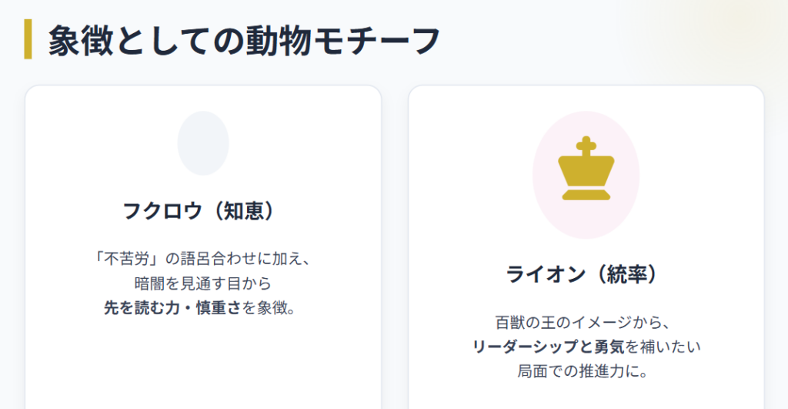This screenshot has height=409, width=788.
Task: Click the base of the king icon
Action: (586, 193)
